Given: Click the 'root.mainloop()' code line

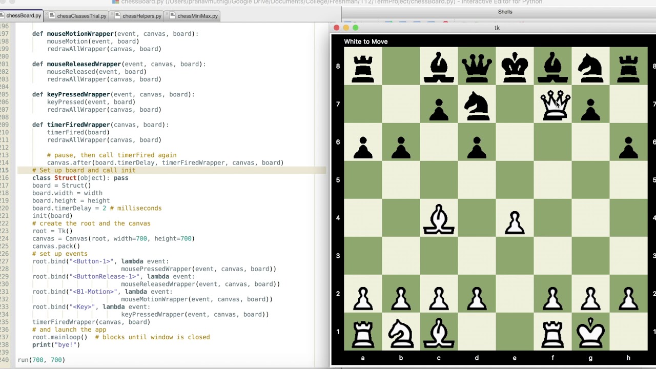Looking at the screenshot, I should 121,337.
